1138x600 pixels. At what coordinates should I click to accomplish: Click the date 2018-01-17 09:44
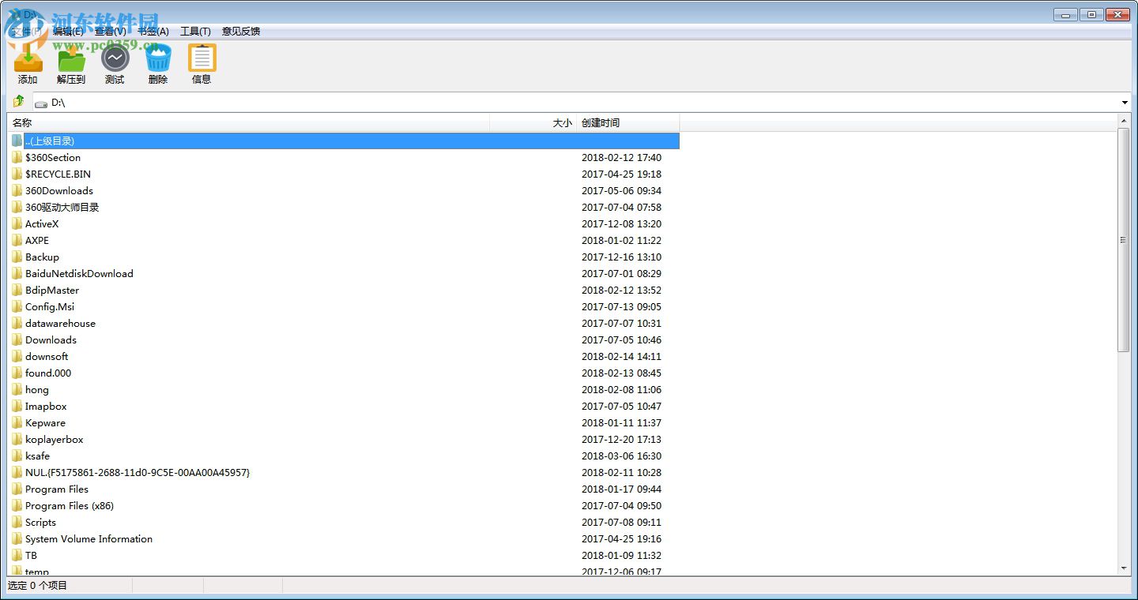(621, 489)
